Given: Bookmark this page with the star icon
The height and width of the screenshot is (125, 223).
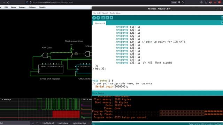Looking at the screenshot, I should coord(183,2).
